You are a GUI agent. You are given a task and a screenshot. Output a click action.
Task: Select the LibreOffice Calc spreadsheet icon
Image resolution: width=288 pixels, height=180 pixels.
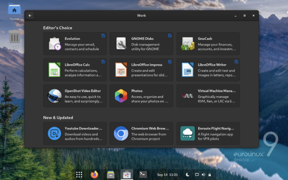click(x=54, y=70)
